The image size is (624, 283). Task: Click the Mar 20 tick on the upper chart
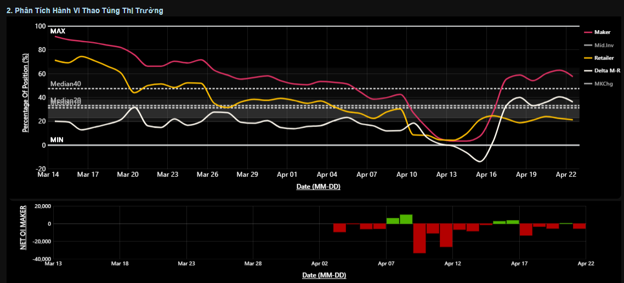128,175
